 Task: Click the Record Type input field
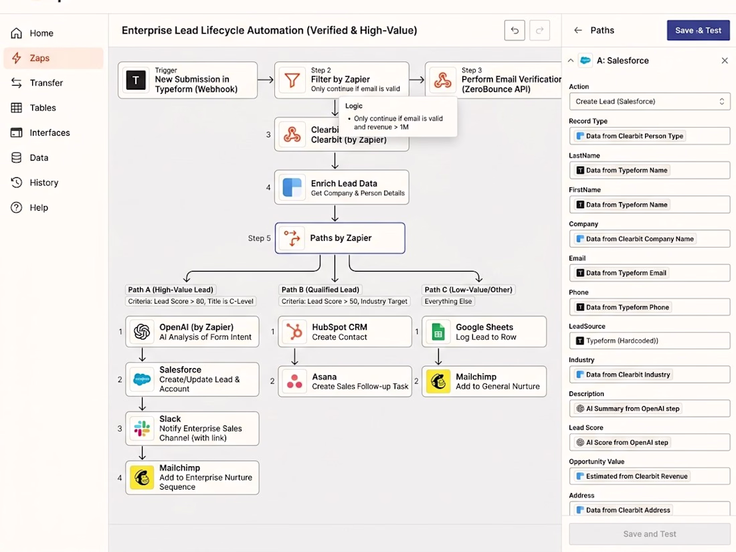[650, 136]
